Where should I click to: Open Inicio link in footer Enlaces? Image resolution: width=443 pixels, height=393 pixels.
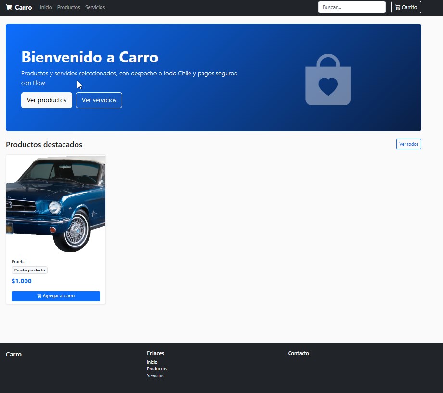pos(152,362)
